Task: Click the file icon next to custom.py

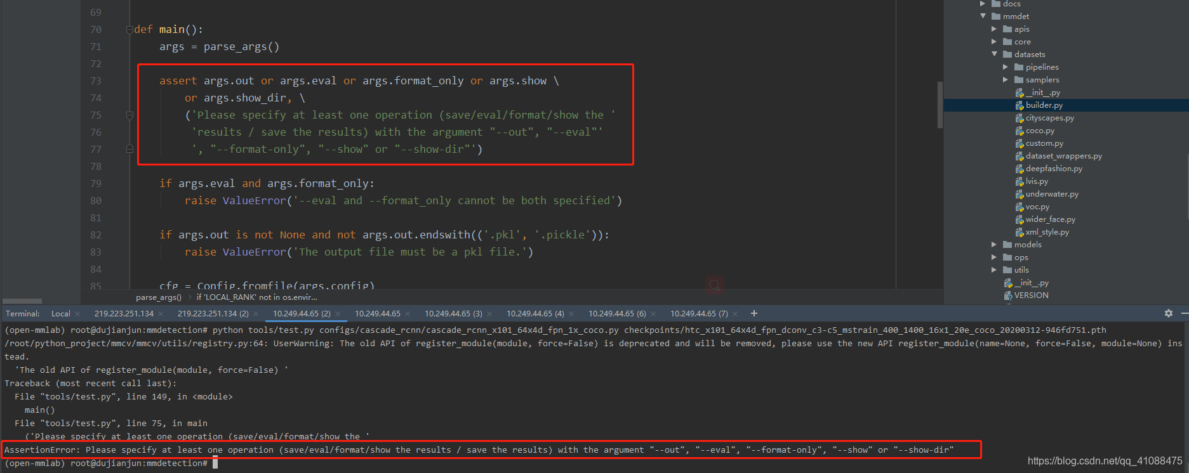Action: click(1020, 143)
